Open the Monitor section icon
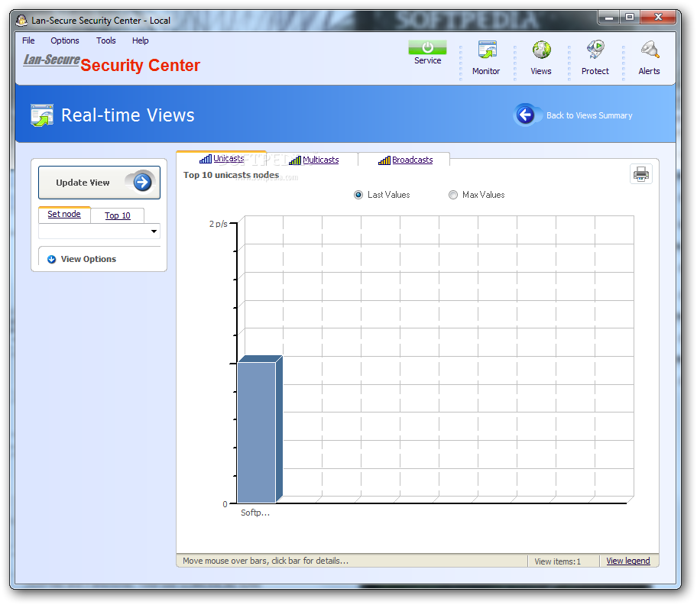 [487, 50]
